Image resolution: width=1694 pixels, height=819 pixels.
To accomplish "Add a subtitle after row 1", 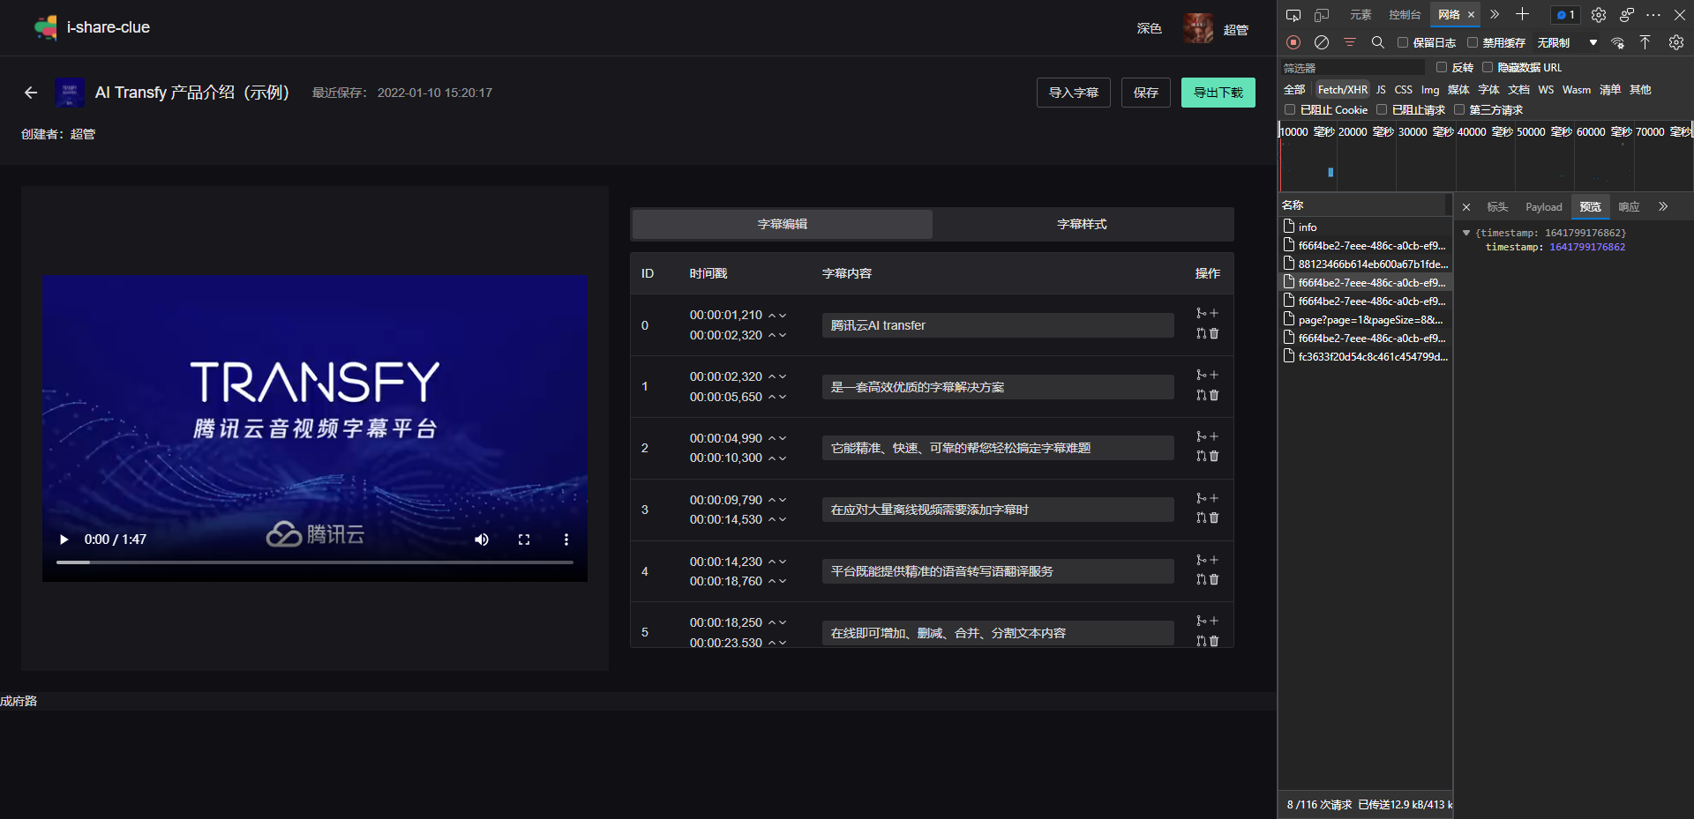I will (x=1214, y=375).
